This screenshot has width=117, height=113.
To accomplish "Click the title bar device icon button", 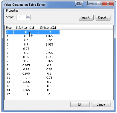I will pyautogui.click(x=79, y=4).
